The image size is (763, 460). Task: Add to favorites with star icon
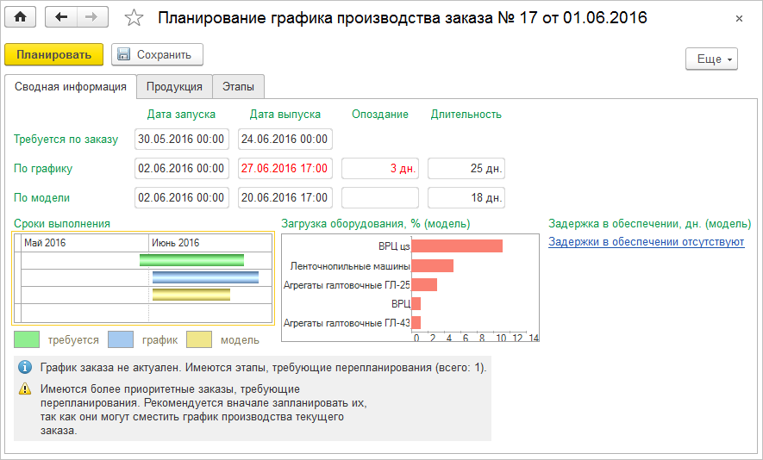coord(134,18)
